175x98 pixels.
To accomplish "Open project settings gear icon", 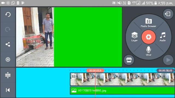I will point(8,59).
